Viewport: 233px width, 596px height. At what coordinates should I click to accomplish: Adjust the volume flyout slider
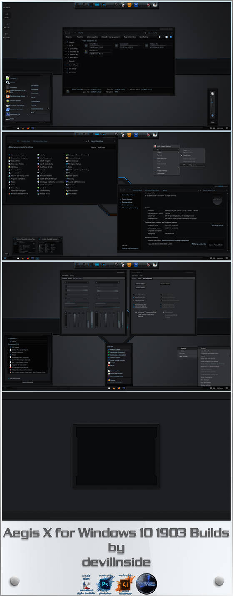(x=212, y=102)
